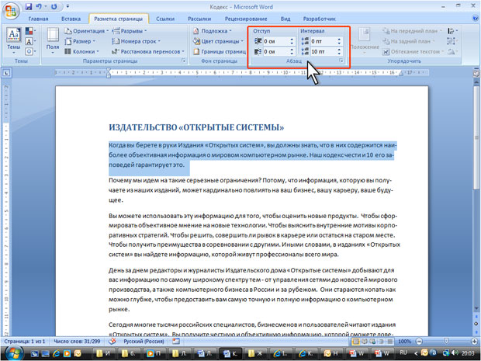Expand the Разрывы breaks dropdown

point(130,31)
